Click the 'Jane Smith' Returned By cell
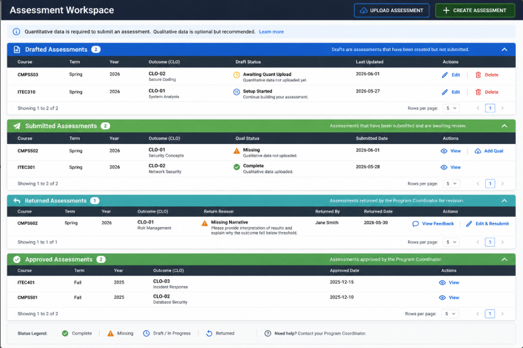This screenshot has height=348, width=523. [x=327, y=222]
